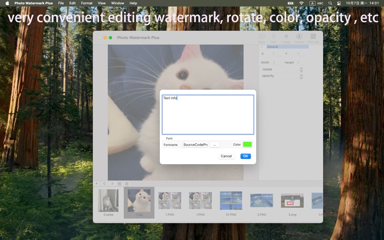Open the Wi-Fi status menu

point(301,3)
